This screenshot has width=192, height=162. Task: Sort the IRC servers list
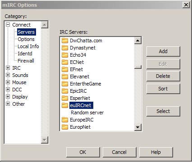tap(163, 89)
